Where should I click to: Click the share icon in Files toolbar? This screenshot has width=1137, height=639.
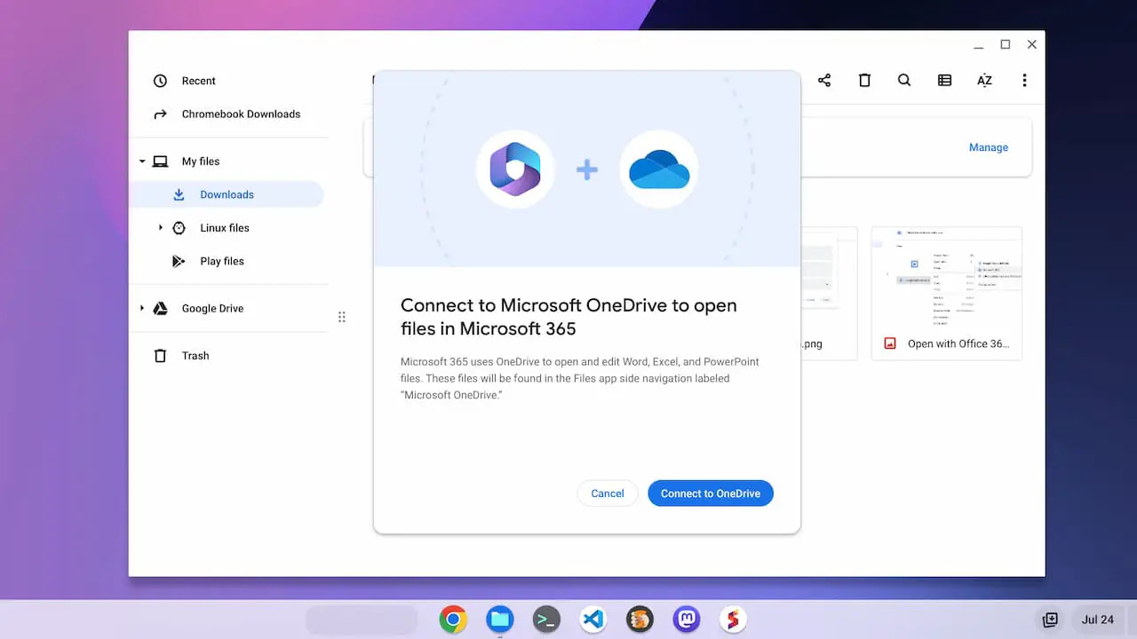pos(824,81)
